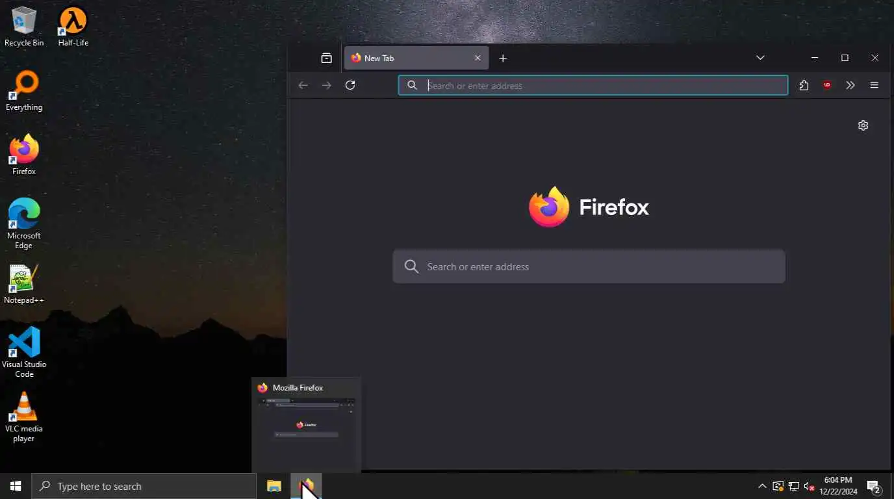
Task: Open the taskbar clock and date
Action: pos(838,486)
